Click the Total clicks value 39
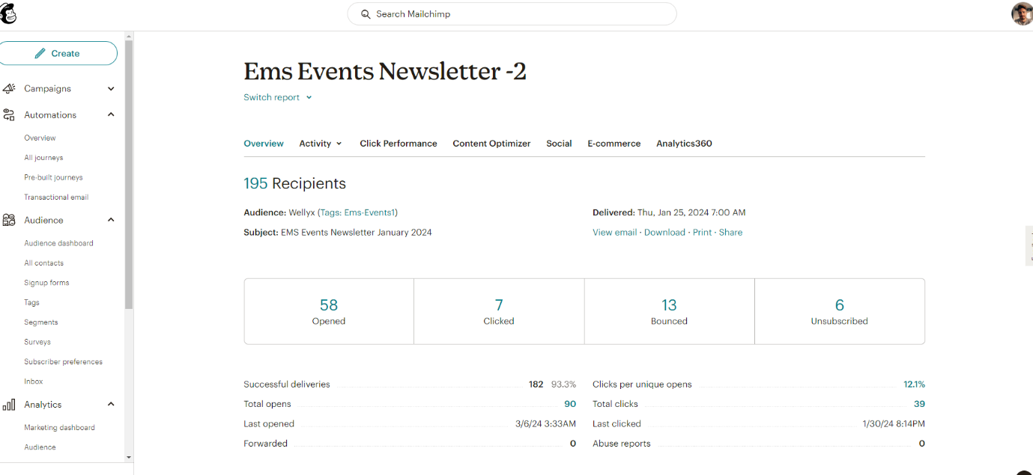The height and width of the screenshot is (475, 1033). coord(919,404)
